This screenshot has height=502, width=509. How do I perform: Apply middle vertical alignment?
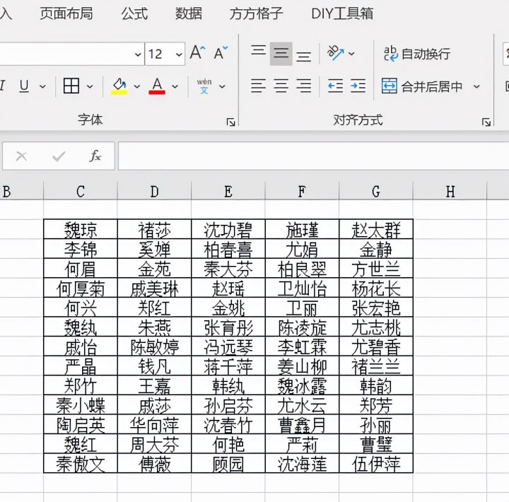(281, 54)
